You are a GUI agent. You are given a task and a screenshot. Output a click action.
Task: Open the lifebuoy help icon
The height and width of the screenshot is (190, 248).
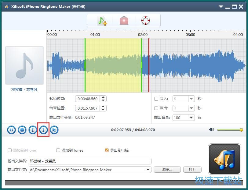point(145,20)
